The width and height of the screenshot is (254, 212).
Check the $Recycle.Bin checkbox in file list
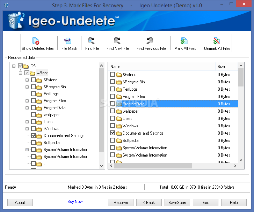[113, 82]
